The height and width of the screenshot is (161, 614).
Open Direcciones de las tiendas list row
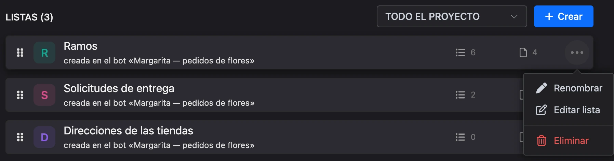[264, 137]
